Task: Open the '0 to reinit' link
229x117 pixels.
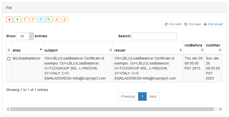Action: click(x=175, y=24)
